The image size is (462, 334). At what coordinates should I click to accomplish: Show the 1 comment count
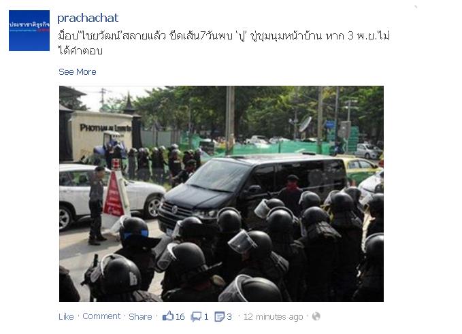pos(206,316)
